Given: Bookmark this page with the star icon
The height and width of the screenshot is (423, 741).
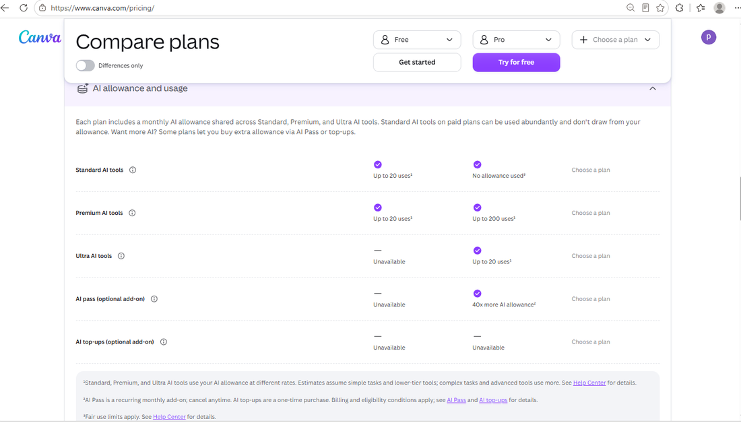Looking at the screenshot, I should pyautogui.click(x=660, y=7).
